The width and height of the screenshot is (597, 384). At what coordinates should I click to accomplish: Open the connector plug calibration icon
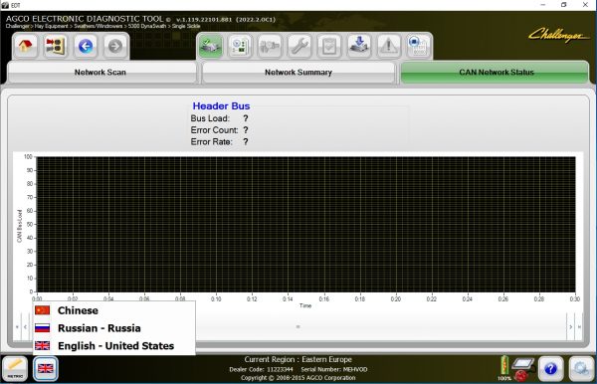tap(270, 46)
